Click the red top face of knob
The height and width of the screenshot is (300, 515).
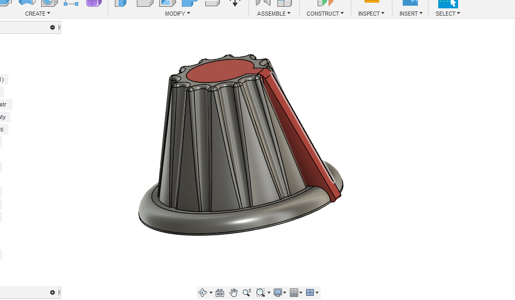click(x=219, y=71)
